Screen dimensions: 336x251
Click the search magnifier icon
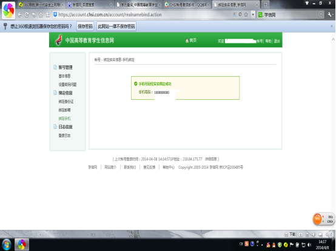tap(321, 15)
